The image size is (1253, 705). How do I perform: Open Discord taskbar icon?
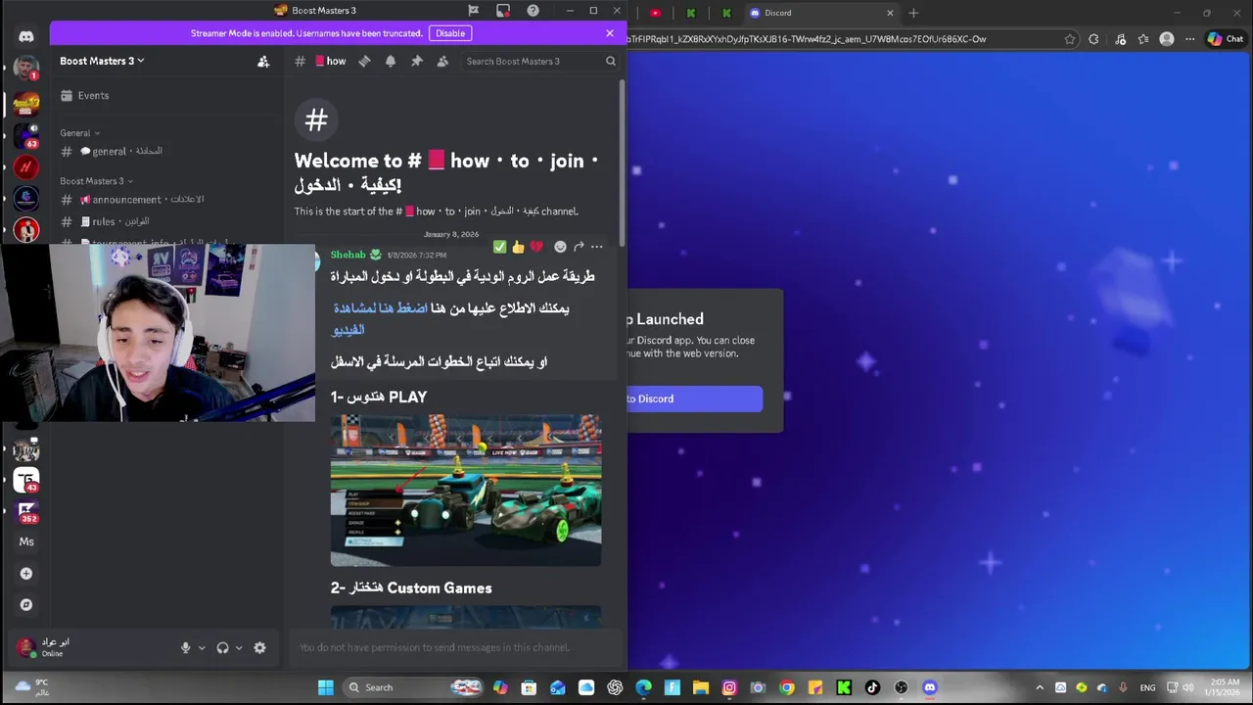pyautogui.click(x=930, y=687)
